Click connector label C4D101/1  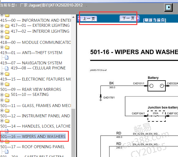point(138,83)
